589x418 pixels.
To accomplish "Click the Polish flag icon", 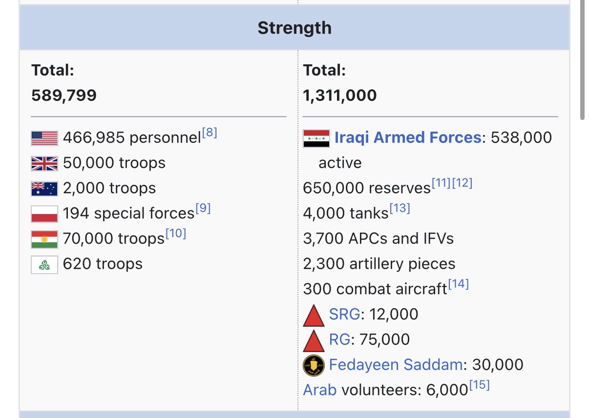I will click(x=44, y=214).
